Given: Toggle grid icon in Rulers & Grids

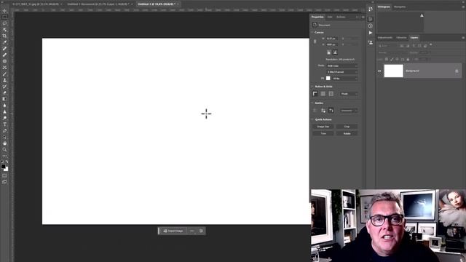Looking at the screenshot, I should [x=323, y=94].
